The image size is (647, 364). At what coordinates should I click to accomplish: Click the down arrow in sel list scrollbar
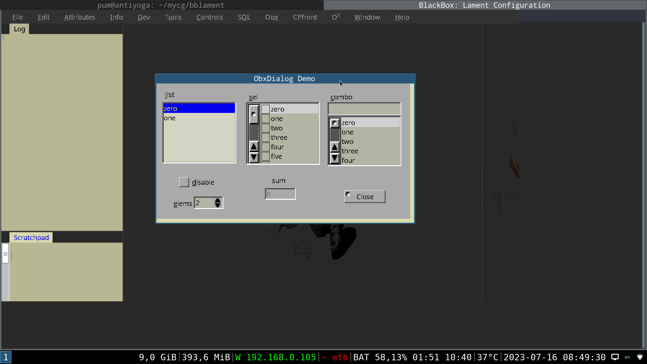pos(254,157)
